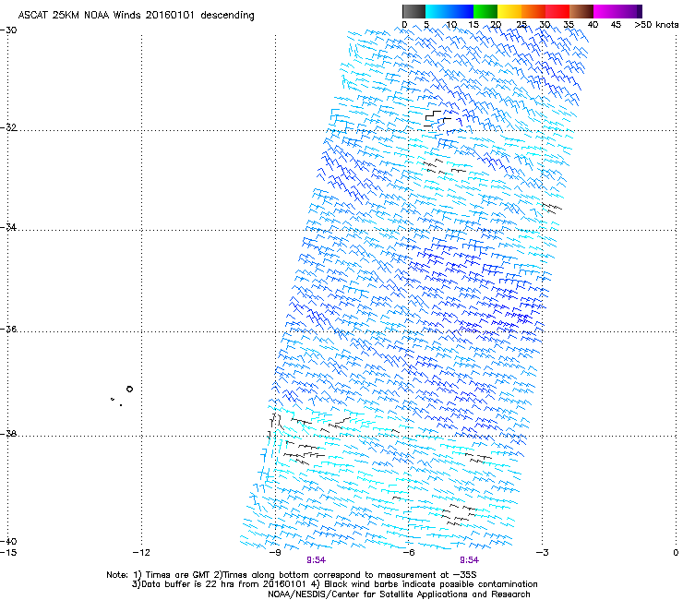Click the gray 0-5 knots color swatch
683x600 pixels.
[x=413, y=11]
